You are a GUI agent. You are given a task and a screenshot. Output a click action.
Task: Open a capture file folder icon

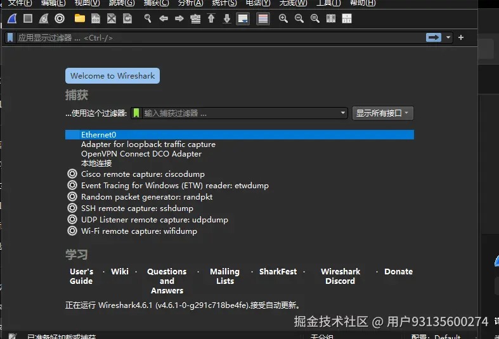pyautogui.click(x=79, y=18)
